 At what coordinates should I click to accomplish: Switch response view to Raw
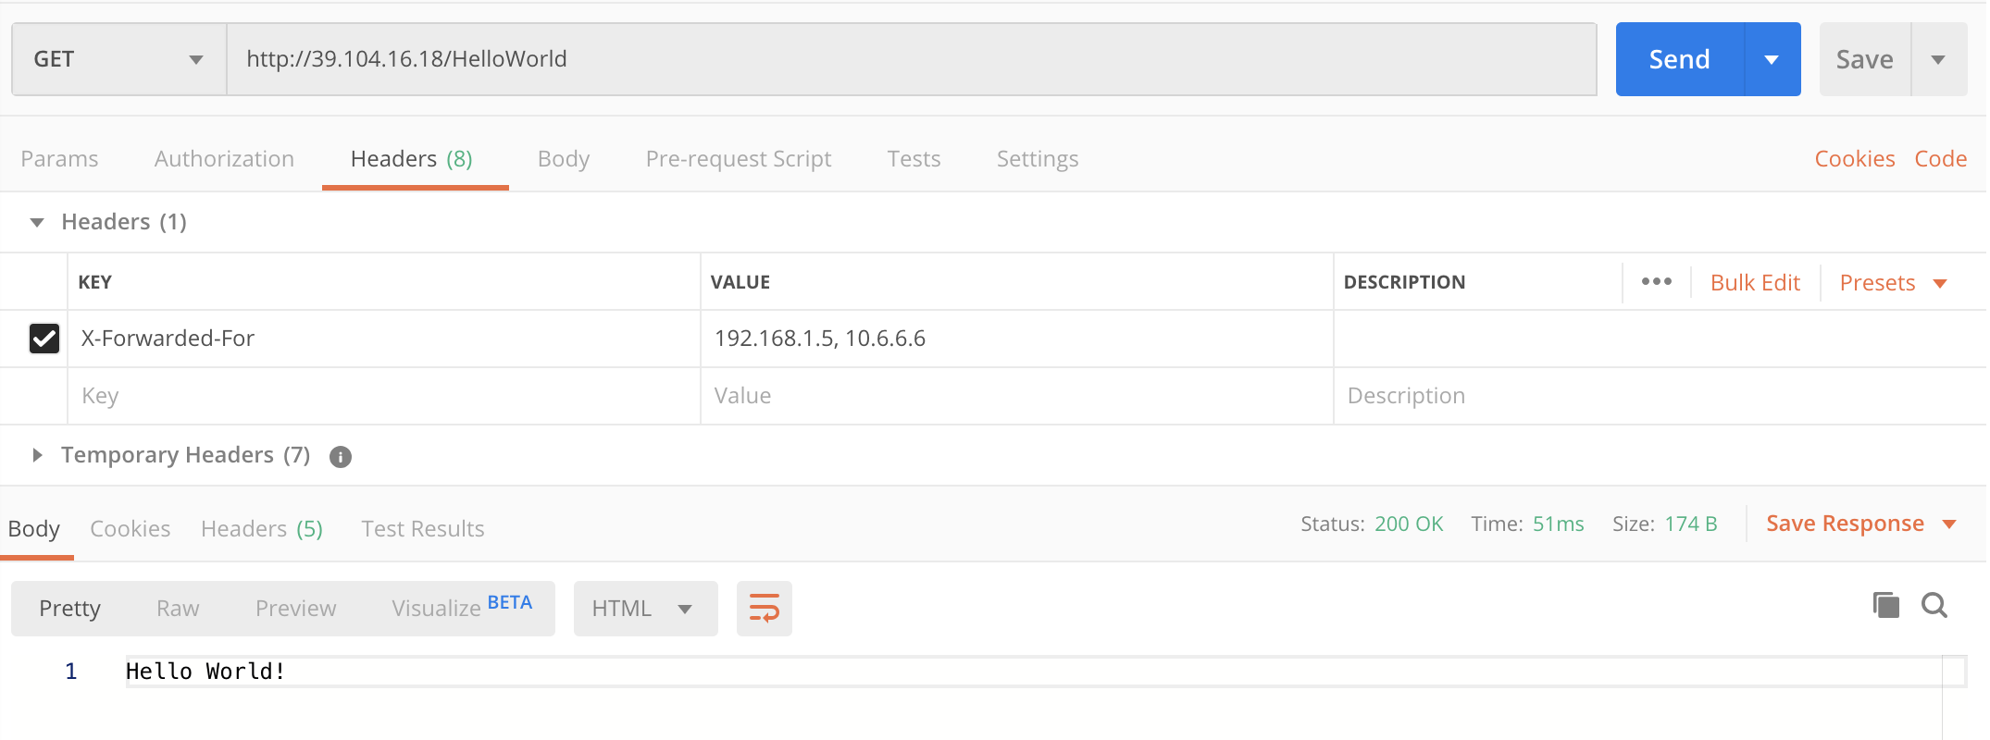(178, 609)
